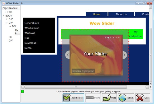Screen dimensions: 154x104
Task: Click the vertical scrollbar thumb
Action: pos(151,55)
